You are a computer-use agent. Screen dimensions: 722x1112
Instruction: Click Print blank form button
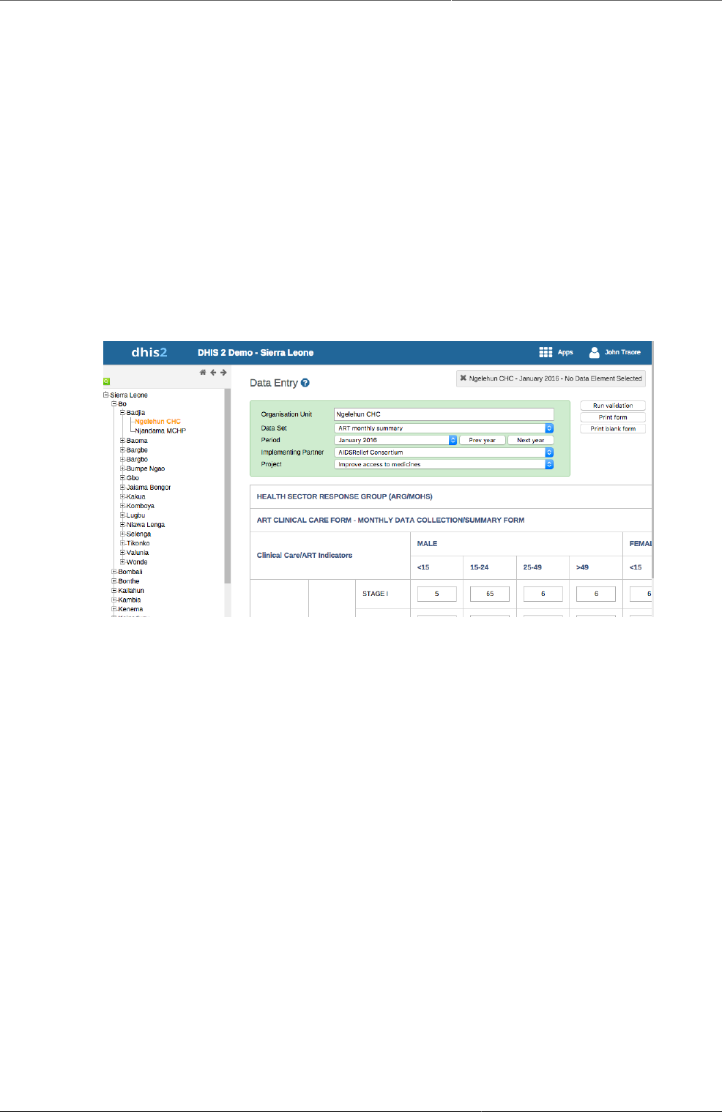point(613,429)
